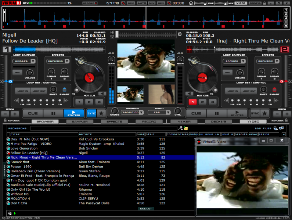This screenshot has height=220, width=292.
Task: Select deck 1 using the large 1 button
Action: pyautogui.click(x=7, y=49)
